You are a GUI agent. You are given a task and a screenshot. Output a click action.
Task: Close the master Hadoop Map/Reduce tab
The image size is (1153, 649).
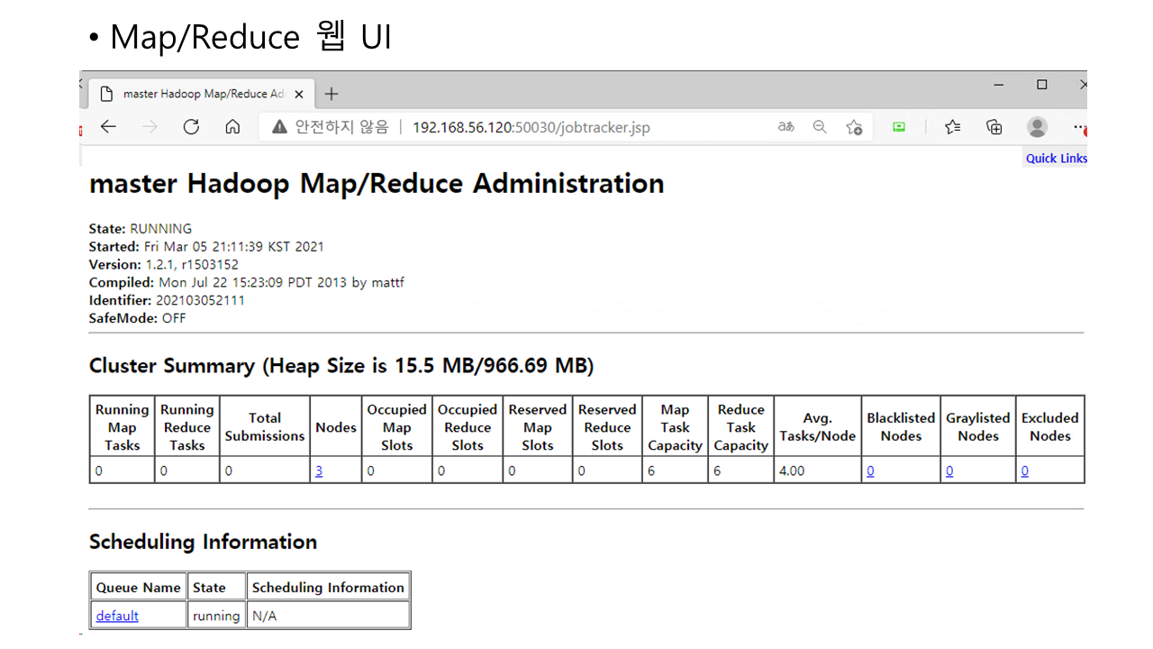(x=299, y=94)
